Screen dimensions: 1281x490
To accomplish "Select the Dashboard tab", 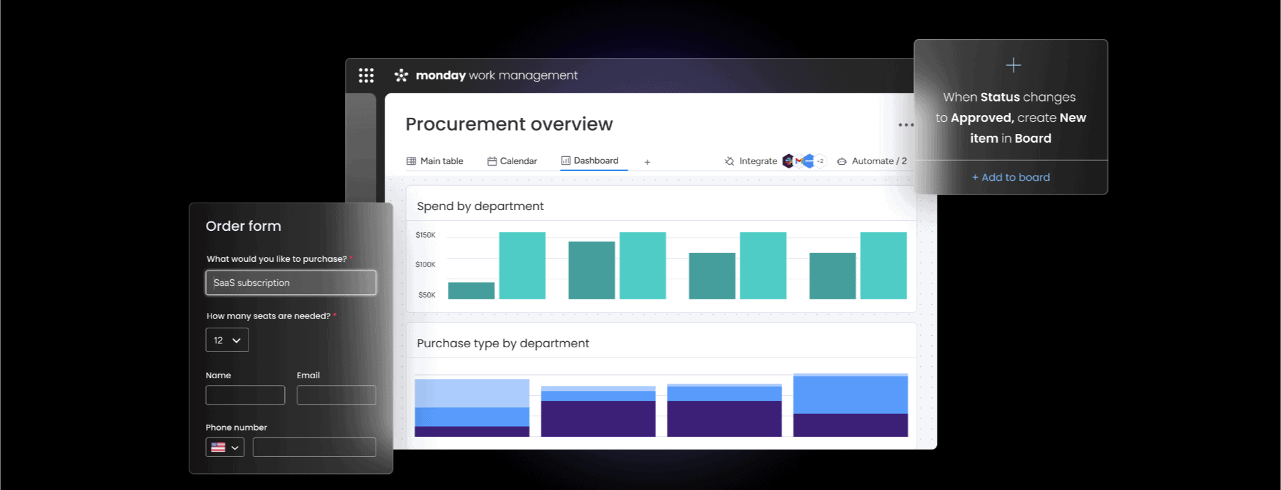I will 590,161.
